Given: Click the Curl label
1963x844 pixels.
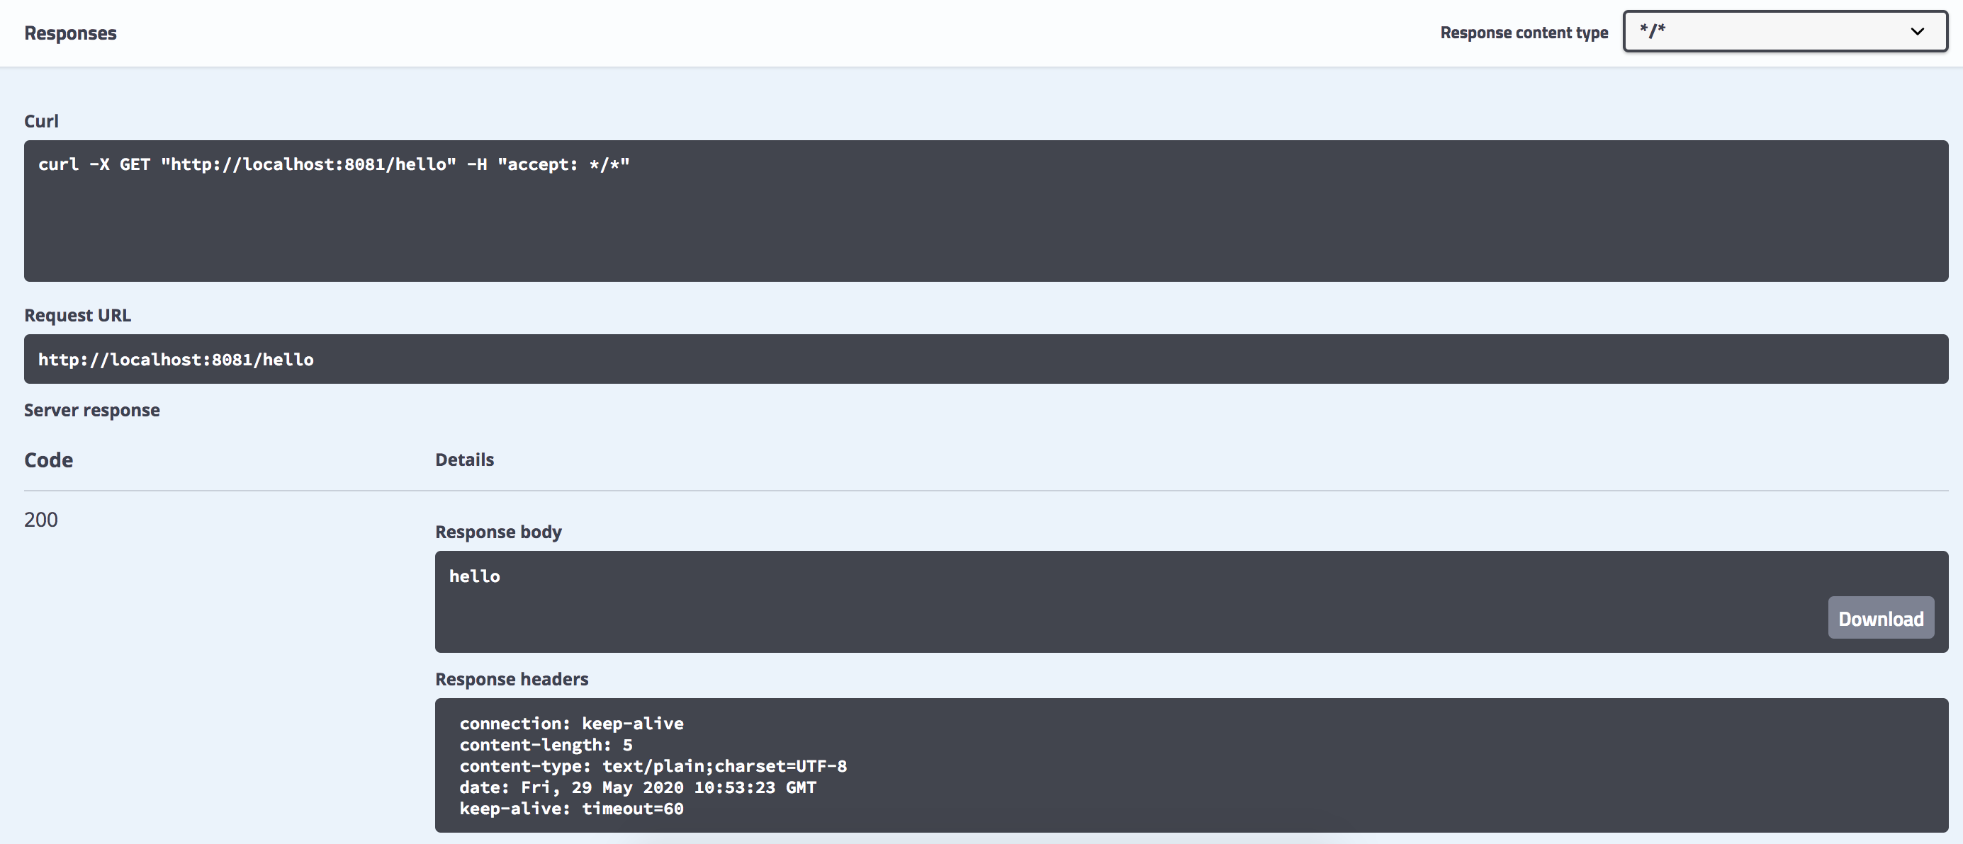Looking at the screenshot, I should [41, 121].
